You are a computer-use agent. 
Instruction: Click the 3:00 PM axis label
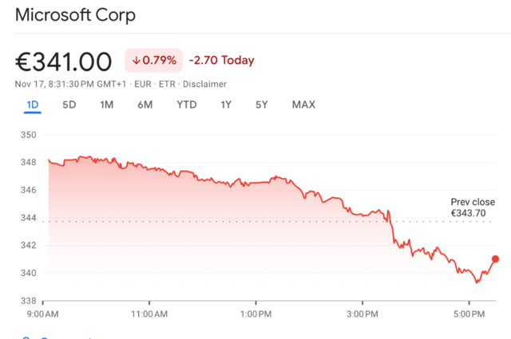point(362,314)
